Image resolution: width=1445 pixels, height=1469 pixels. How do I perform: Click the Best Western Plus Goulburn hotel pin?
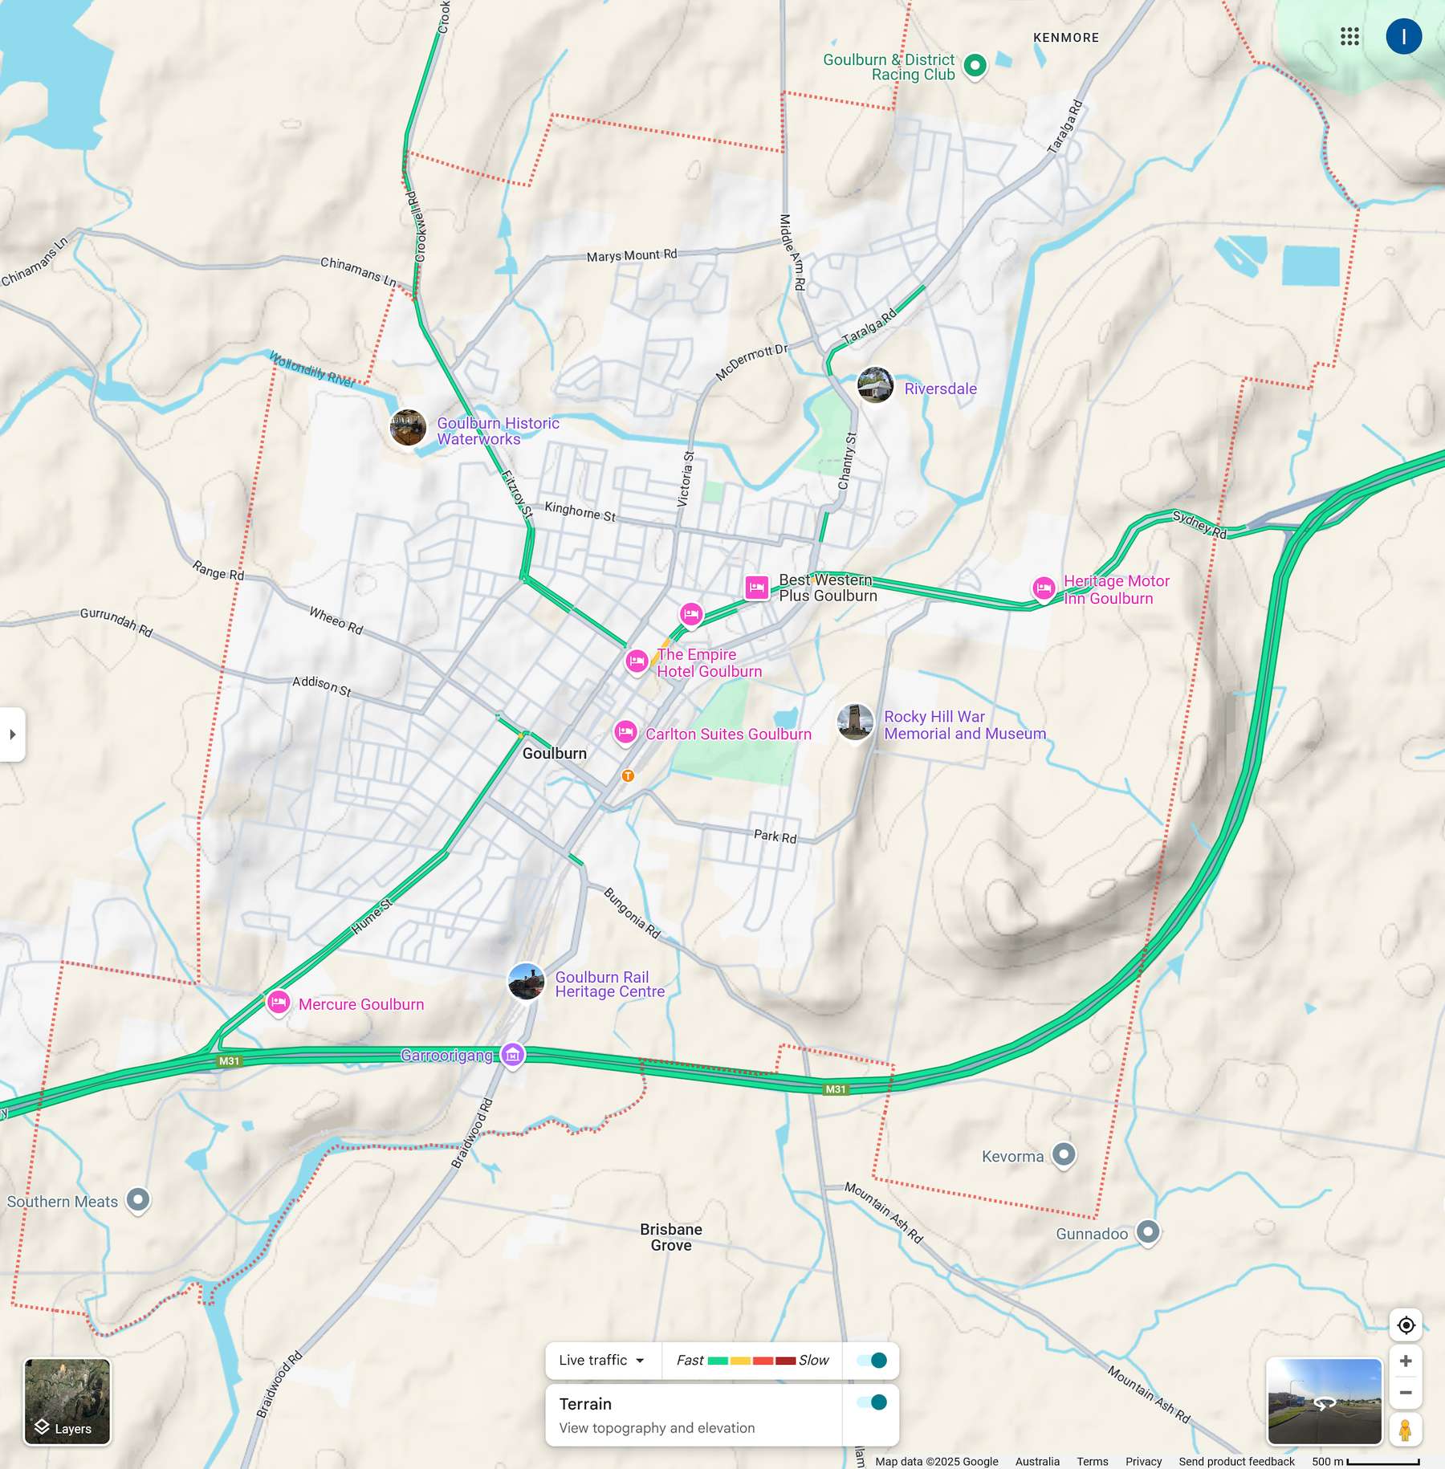(x=756, y=588)
